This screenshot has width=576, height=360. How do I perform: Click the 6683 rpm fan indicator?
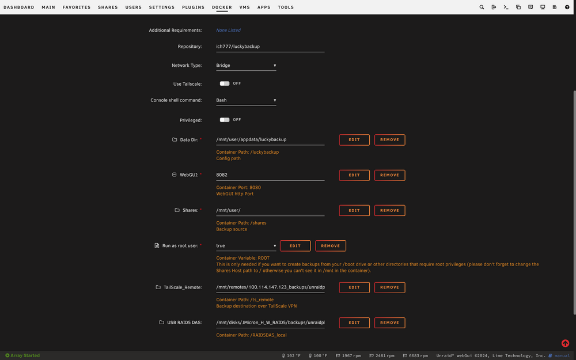415,355
